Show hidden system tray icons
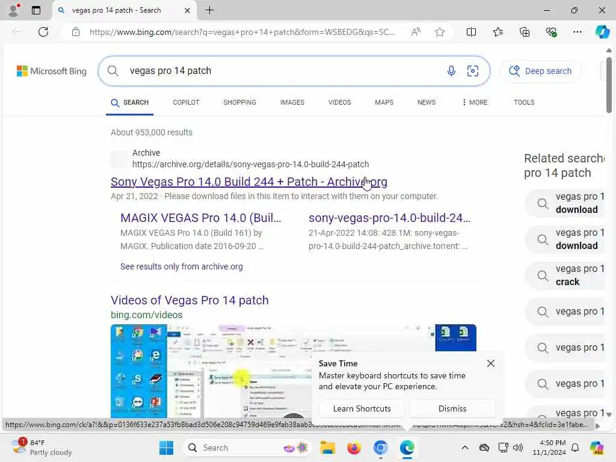Viewport: 616px width, 462px height. tap(465, 448)
